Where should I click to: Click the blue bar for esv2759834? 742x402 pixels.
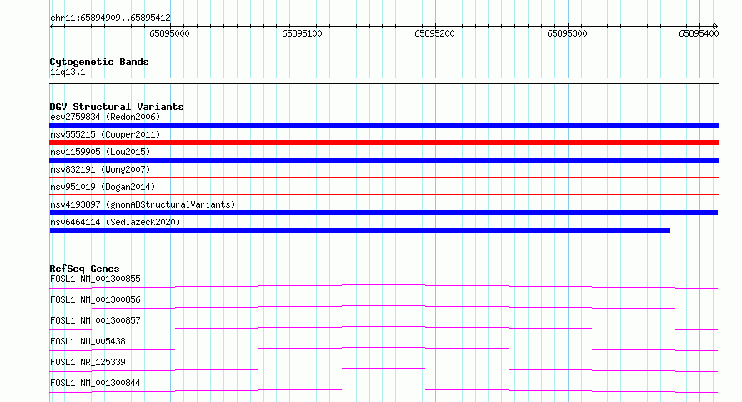point(384,125)
